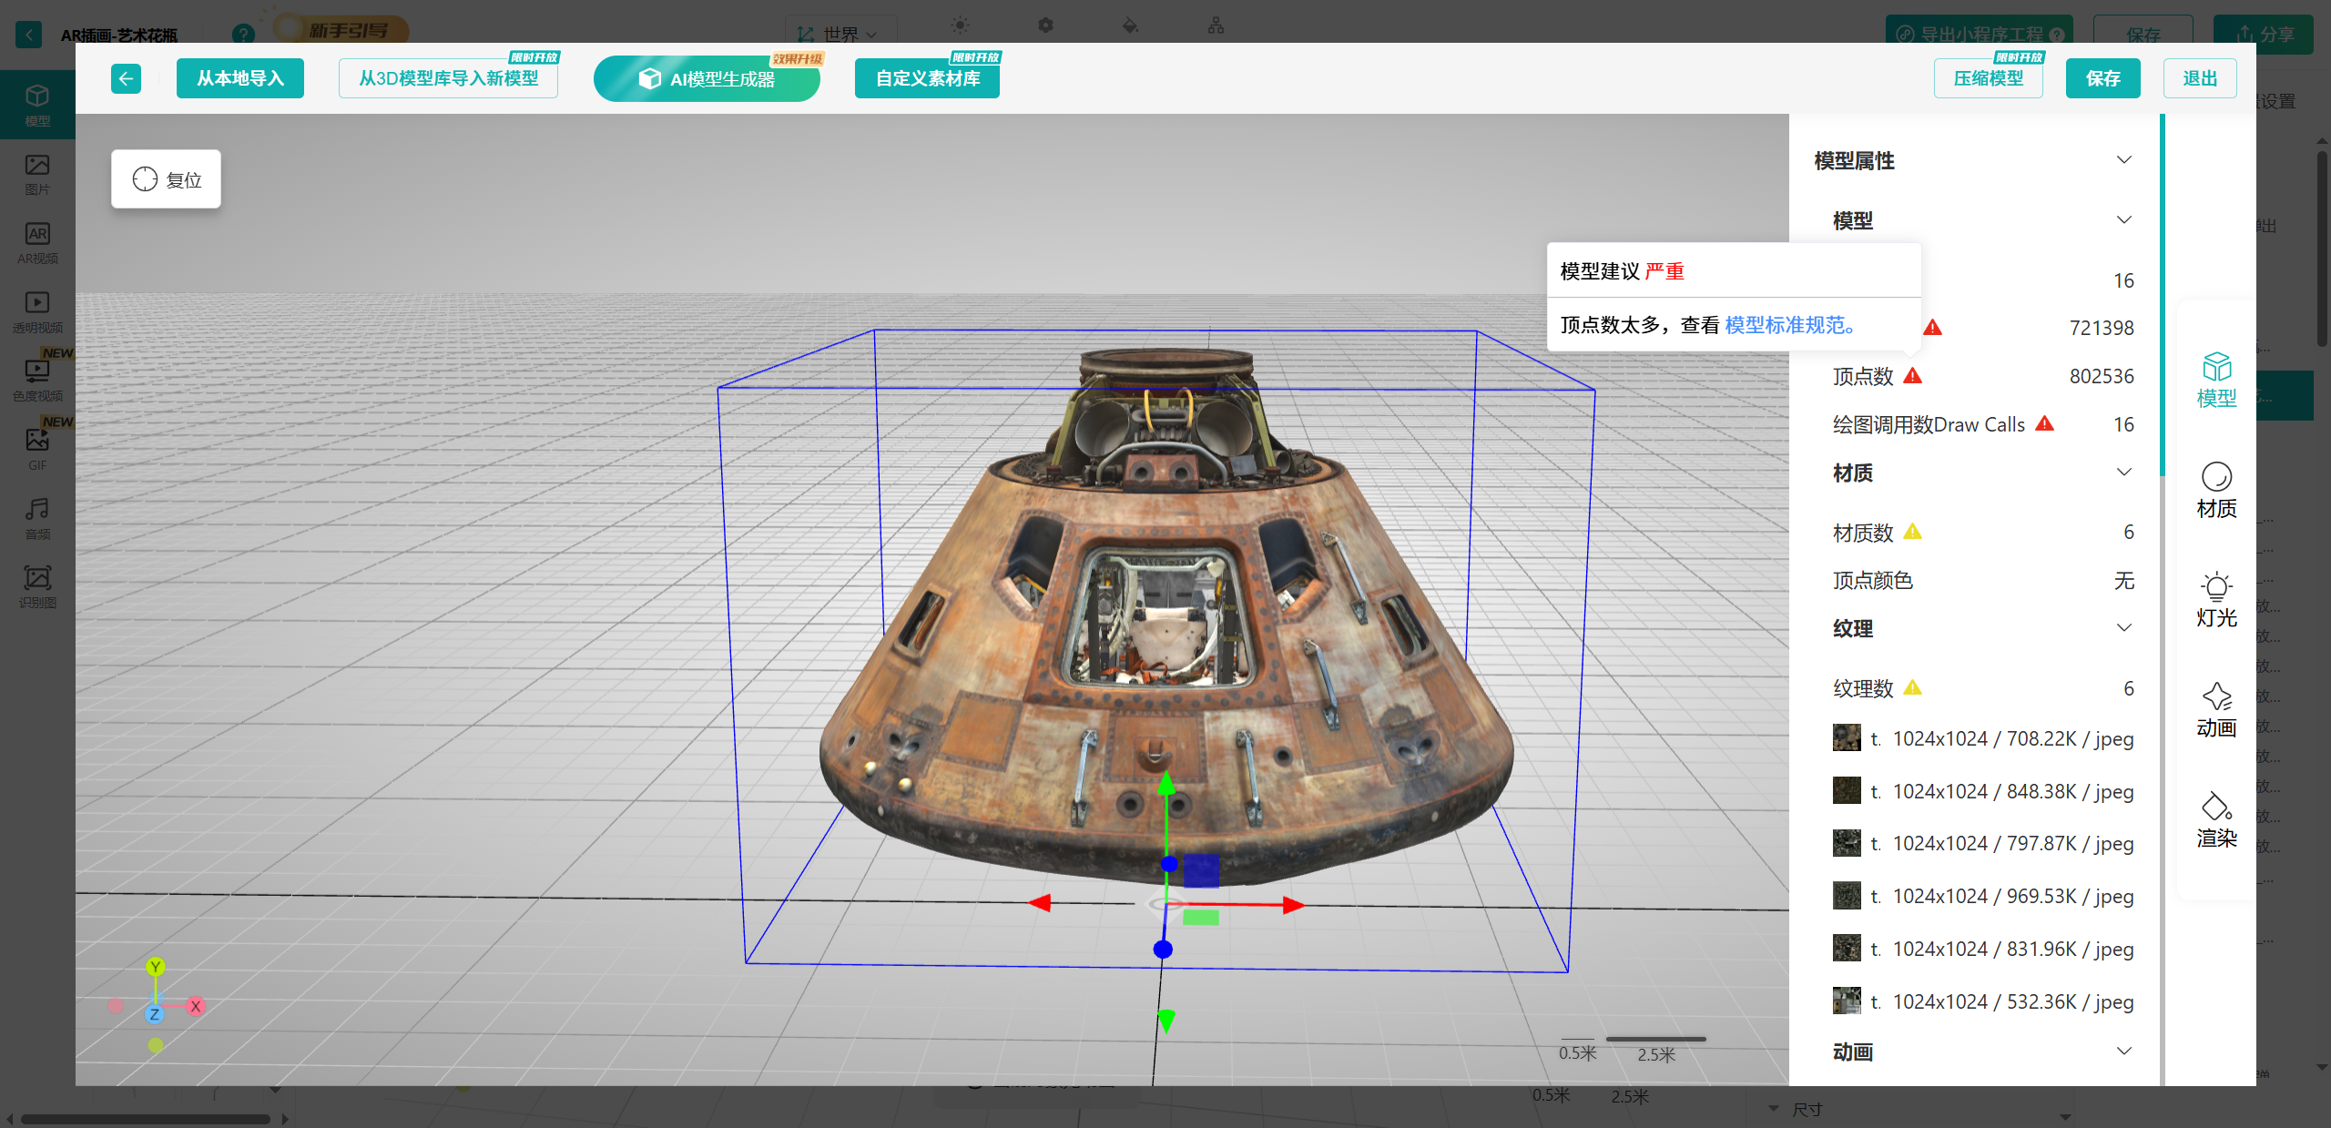Select the 模型 model side tab icon
Image resolution: width=2331 pixels, height=1128 pixels.
click(x=2215, y=368)
